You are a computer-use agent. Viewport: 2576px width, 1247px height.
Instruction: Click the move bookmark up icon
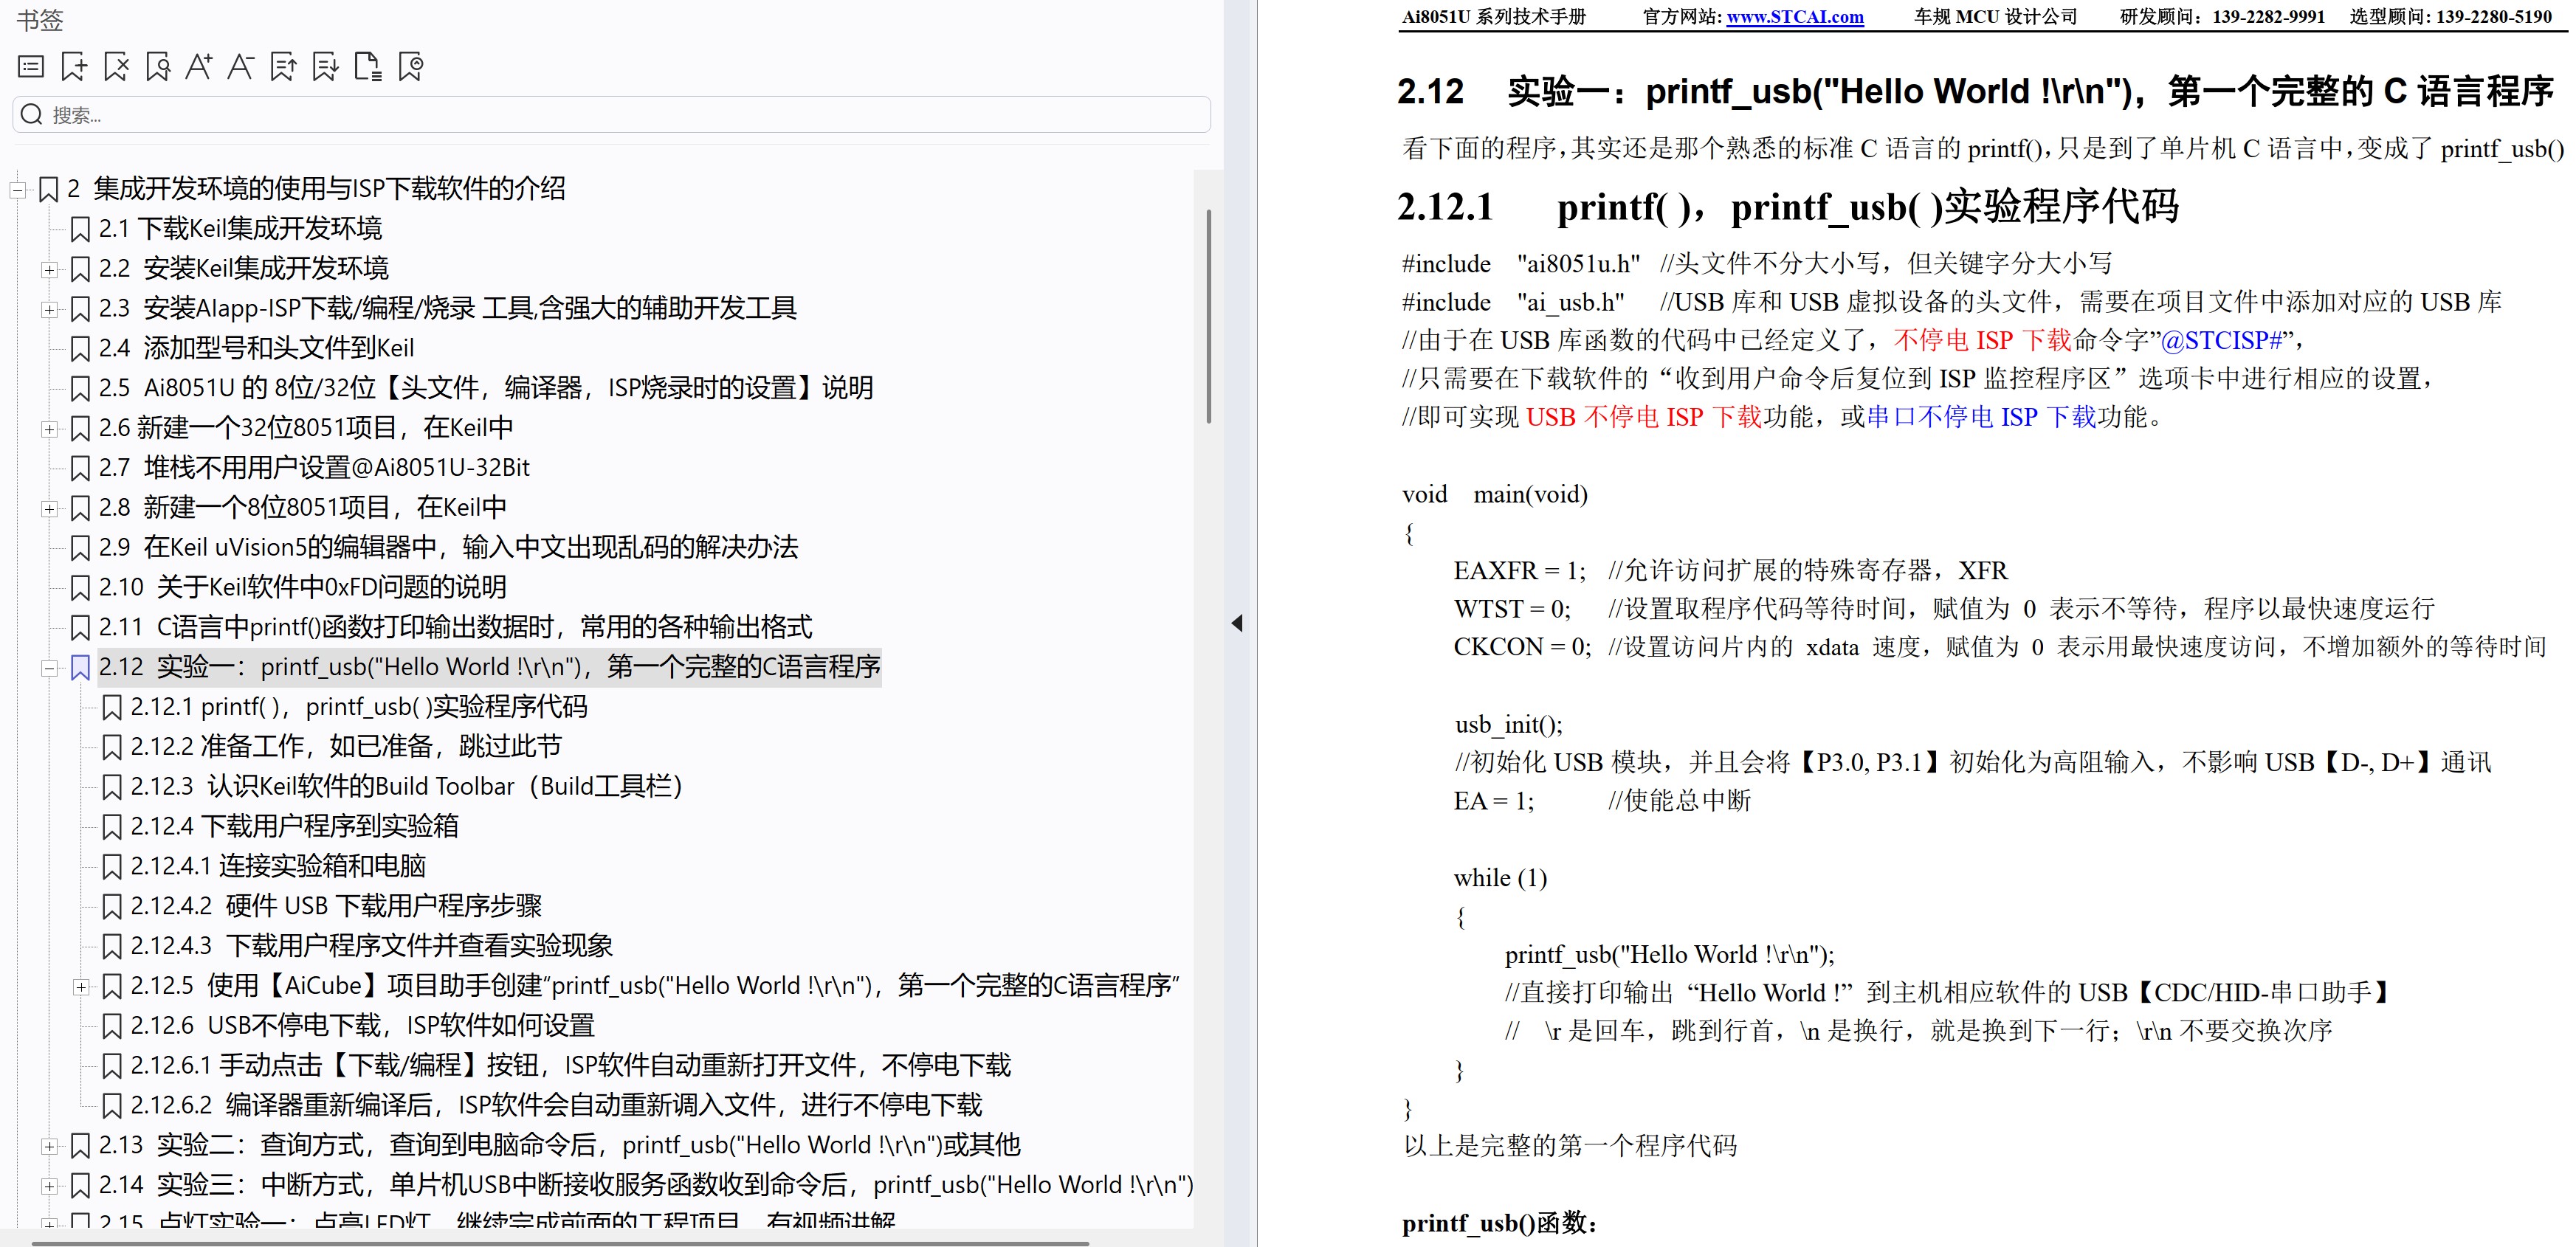(x=284, y=67)
